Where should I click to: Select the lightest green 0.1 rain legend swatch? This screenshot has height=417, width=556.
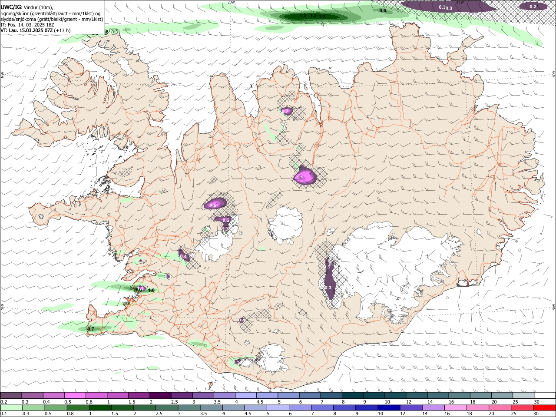(x=11, y=407)
